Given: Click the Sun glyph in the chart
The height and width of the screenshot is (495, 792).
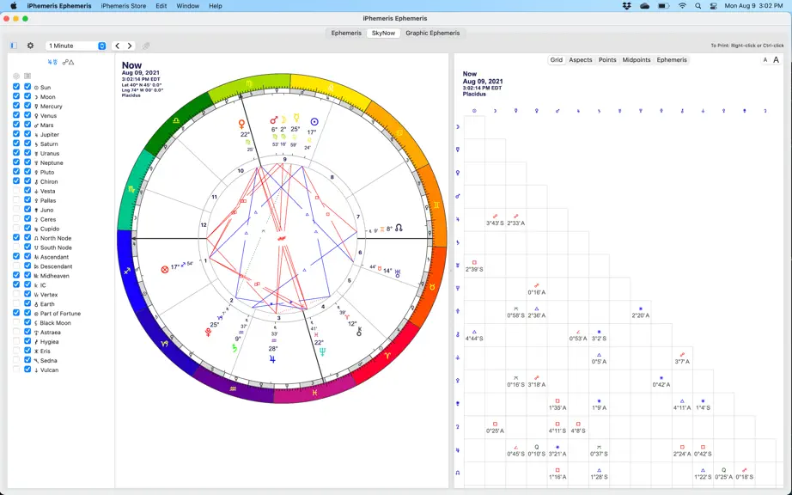Looking at the screenshot, I should (314, 122).
